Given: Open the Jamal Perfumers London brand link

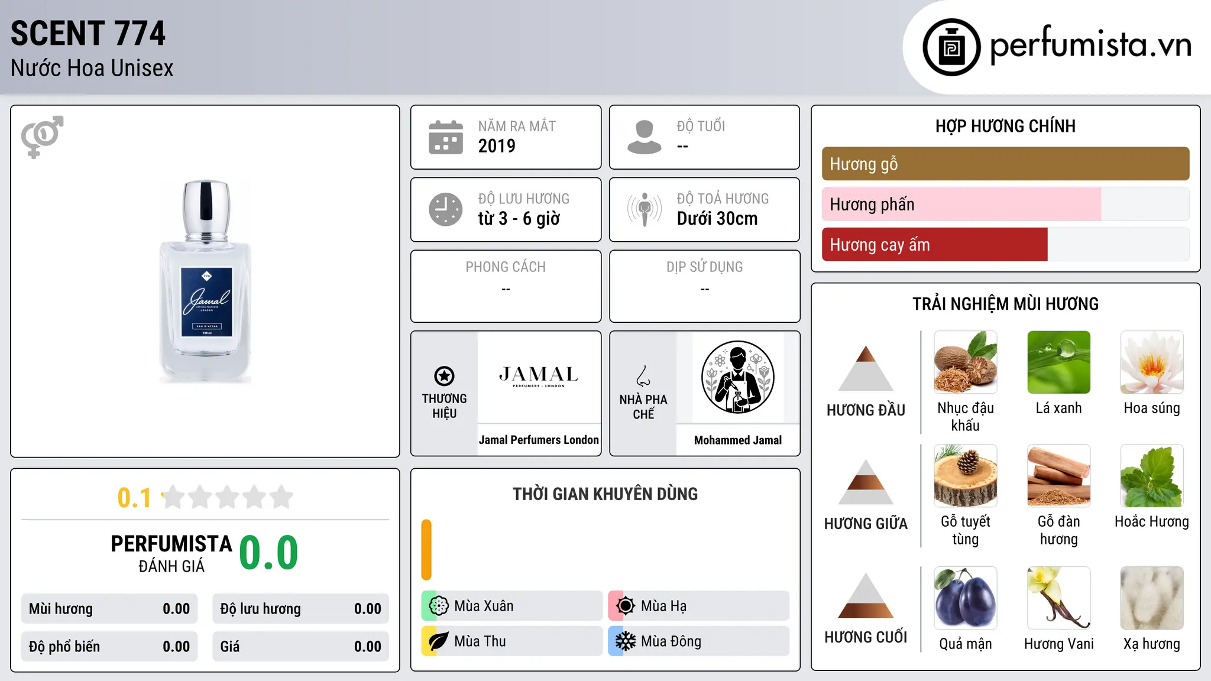Looking at the screenshot, I should tap(539, 440).
